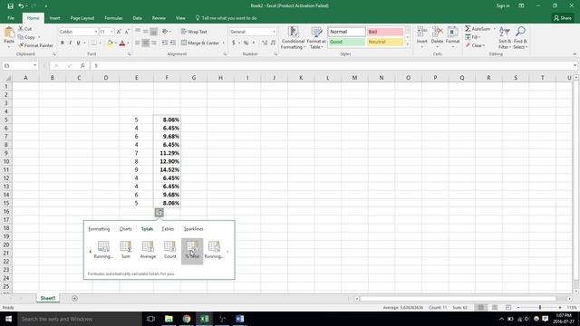The image size is (580, 326).
Task: Open Conditional Formatting menu
Action: (x=293, y=38)
